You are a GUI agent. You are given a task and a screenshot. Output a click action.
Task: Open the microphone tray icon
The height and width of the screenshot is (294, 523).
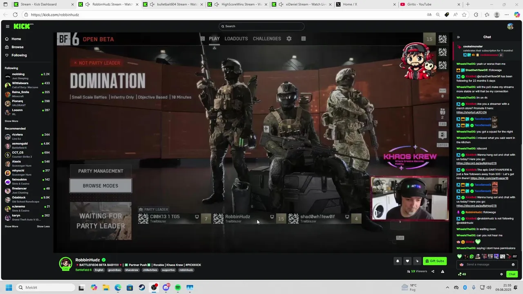(474, 287)
